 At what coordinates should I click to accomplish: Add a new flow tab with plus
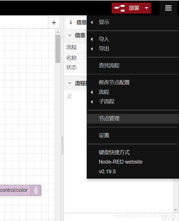tap(54, 23)
